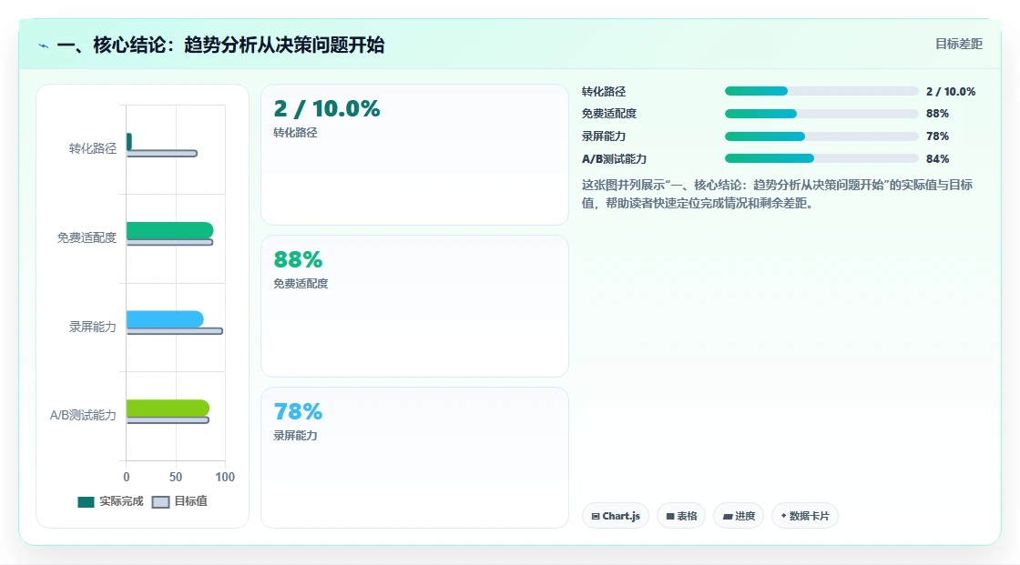
Task: Click the 免费适配度 label in the progress list
Action: [609, 114]
